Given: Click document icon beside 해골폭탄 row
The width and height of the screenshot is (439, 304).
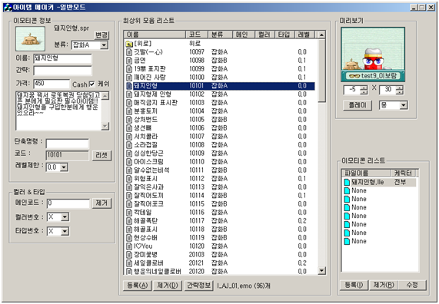Looking at the screenshot, I should tap(129, 220).
